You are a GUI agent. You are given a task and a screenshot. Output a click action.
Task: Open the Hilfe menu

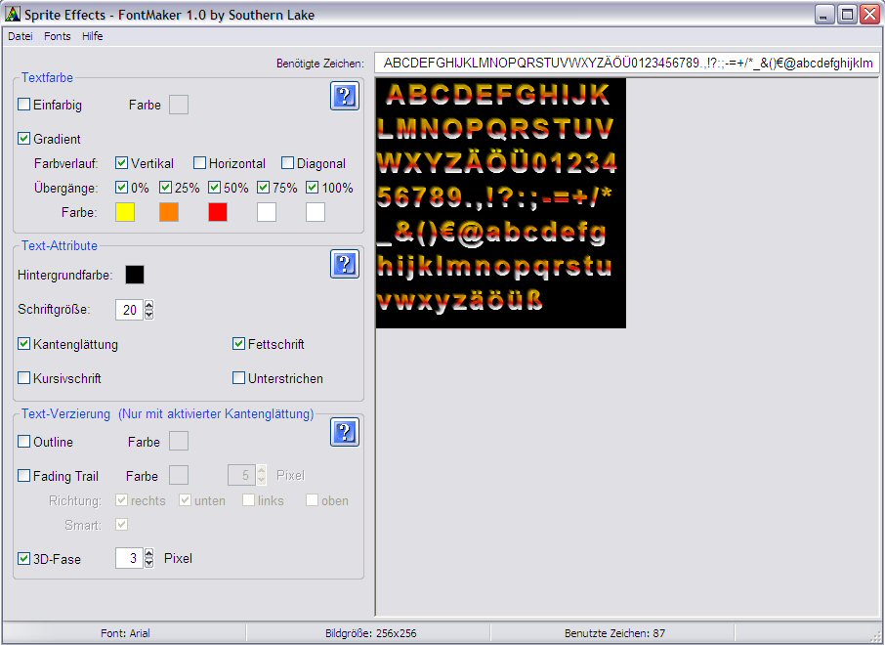coord(92,36)
